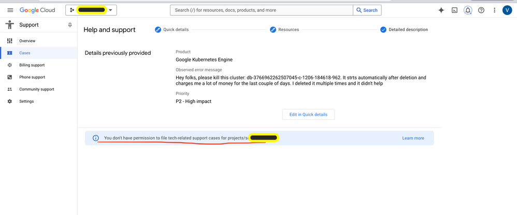517x215 pixels.
Task: Click the Priority field label
Action: 182,94
